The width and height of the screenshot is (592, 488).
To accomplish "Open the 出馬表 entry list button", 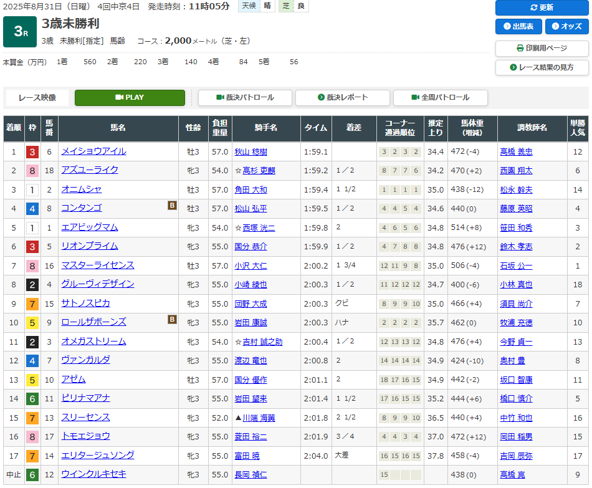I will (x=518, y=26).
